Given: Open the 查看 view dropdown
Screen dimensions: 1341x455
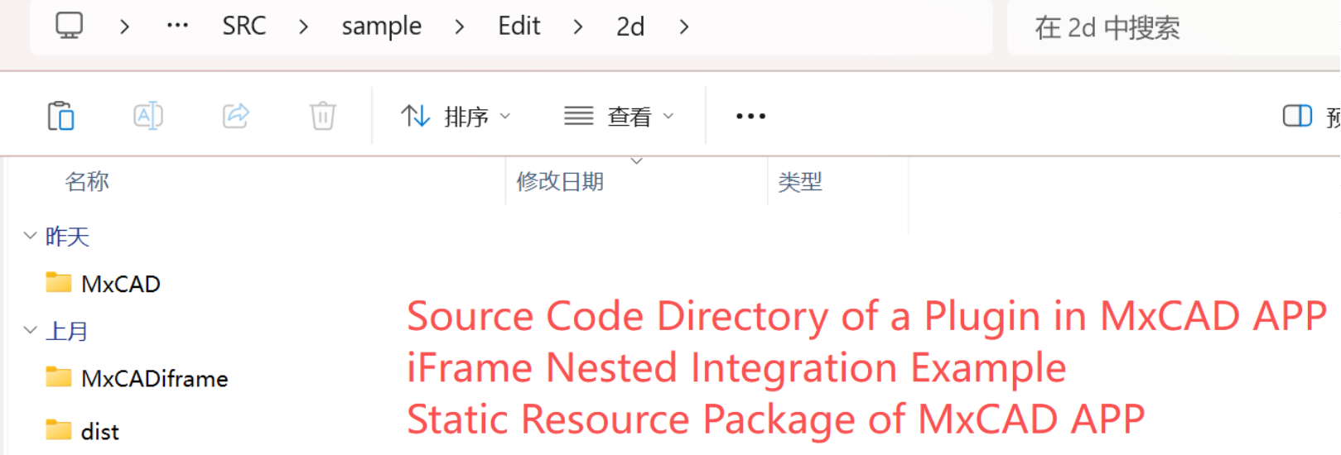Looking at the screenshot, I should coord(619,117).
